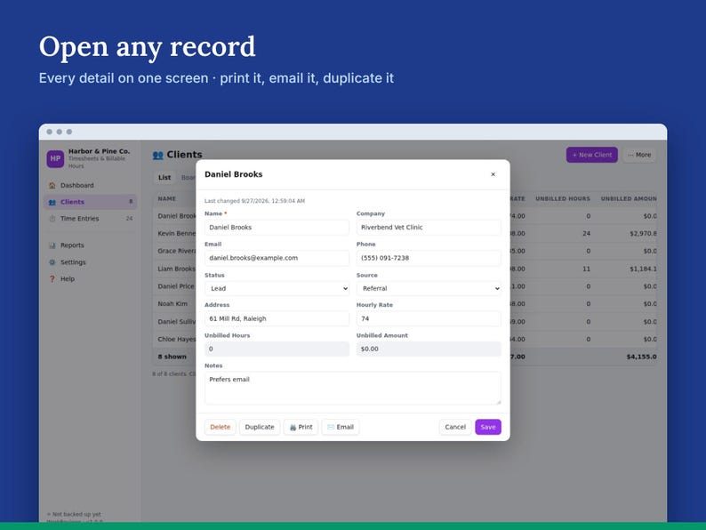Click the envelope icon on Email button
The image size is (706, 530).
(331, 427)
